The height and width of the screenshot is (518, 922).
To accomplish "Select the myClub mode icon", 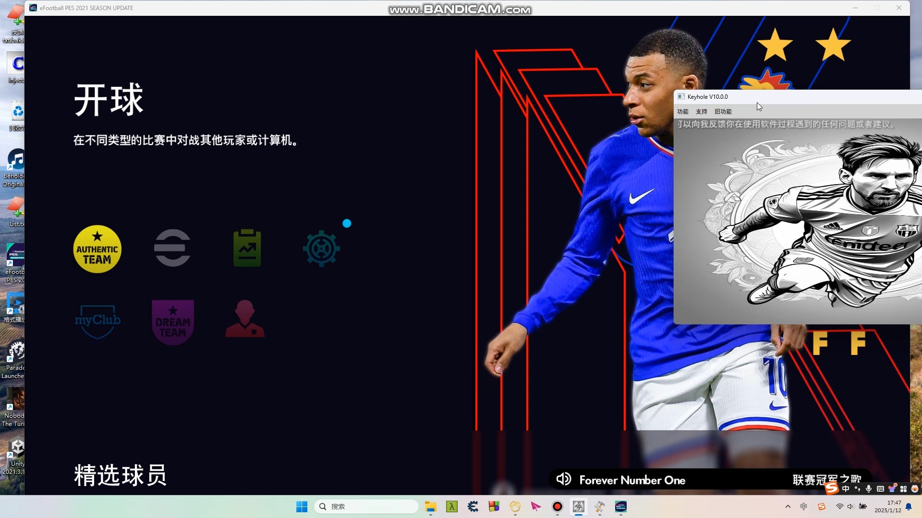I will pyautogui.click(x=98, y=321).
